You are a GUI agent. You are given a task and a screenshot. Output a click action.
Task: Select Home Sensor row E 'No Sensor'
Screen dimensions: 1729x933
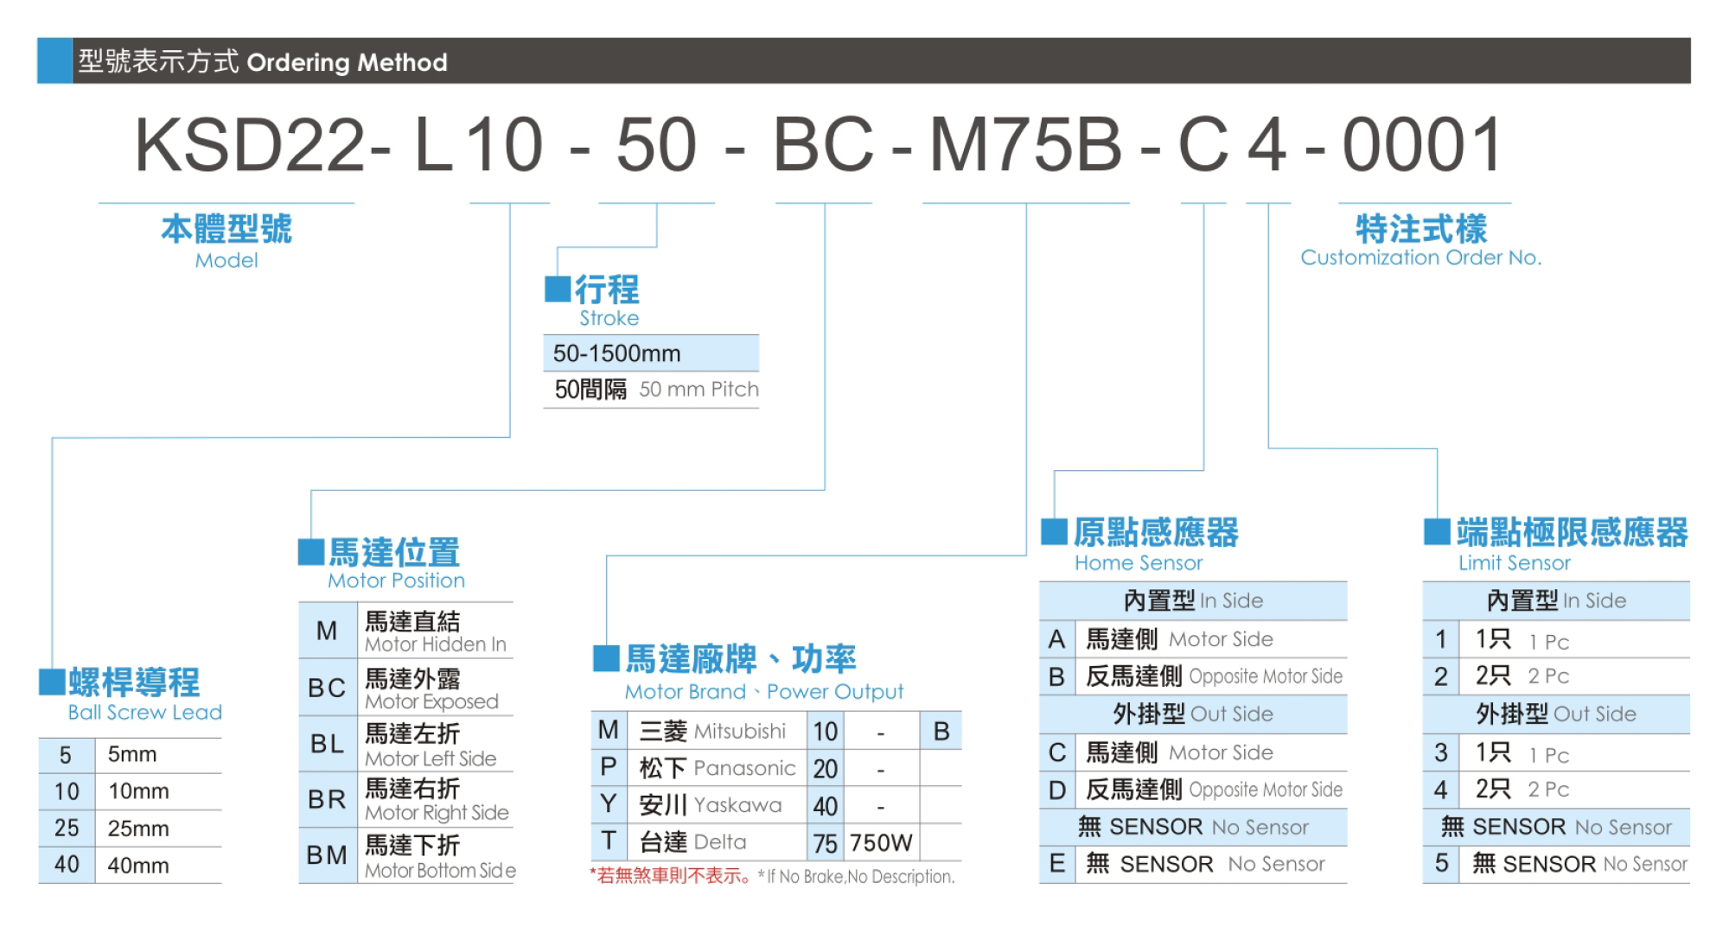pos(1193,864)
